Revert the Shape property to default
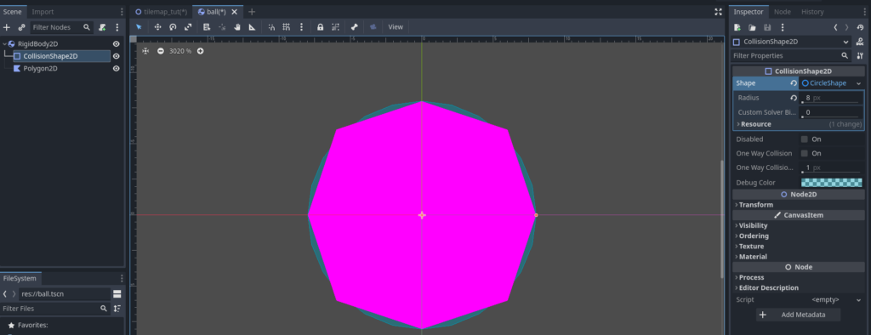 (x=794, y=83)
